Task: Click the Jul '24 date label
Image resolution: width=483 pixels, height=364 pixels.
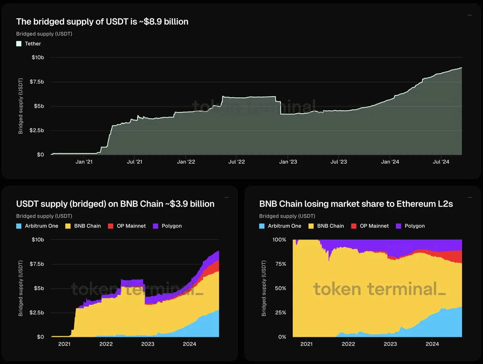Action: point(441,162)
